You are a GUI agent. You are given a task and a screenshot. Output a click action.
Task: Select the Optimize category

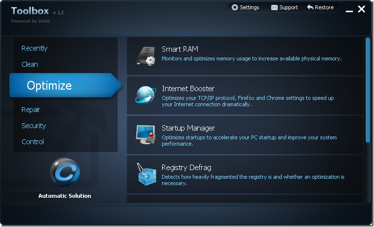(65, 85)
